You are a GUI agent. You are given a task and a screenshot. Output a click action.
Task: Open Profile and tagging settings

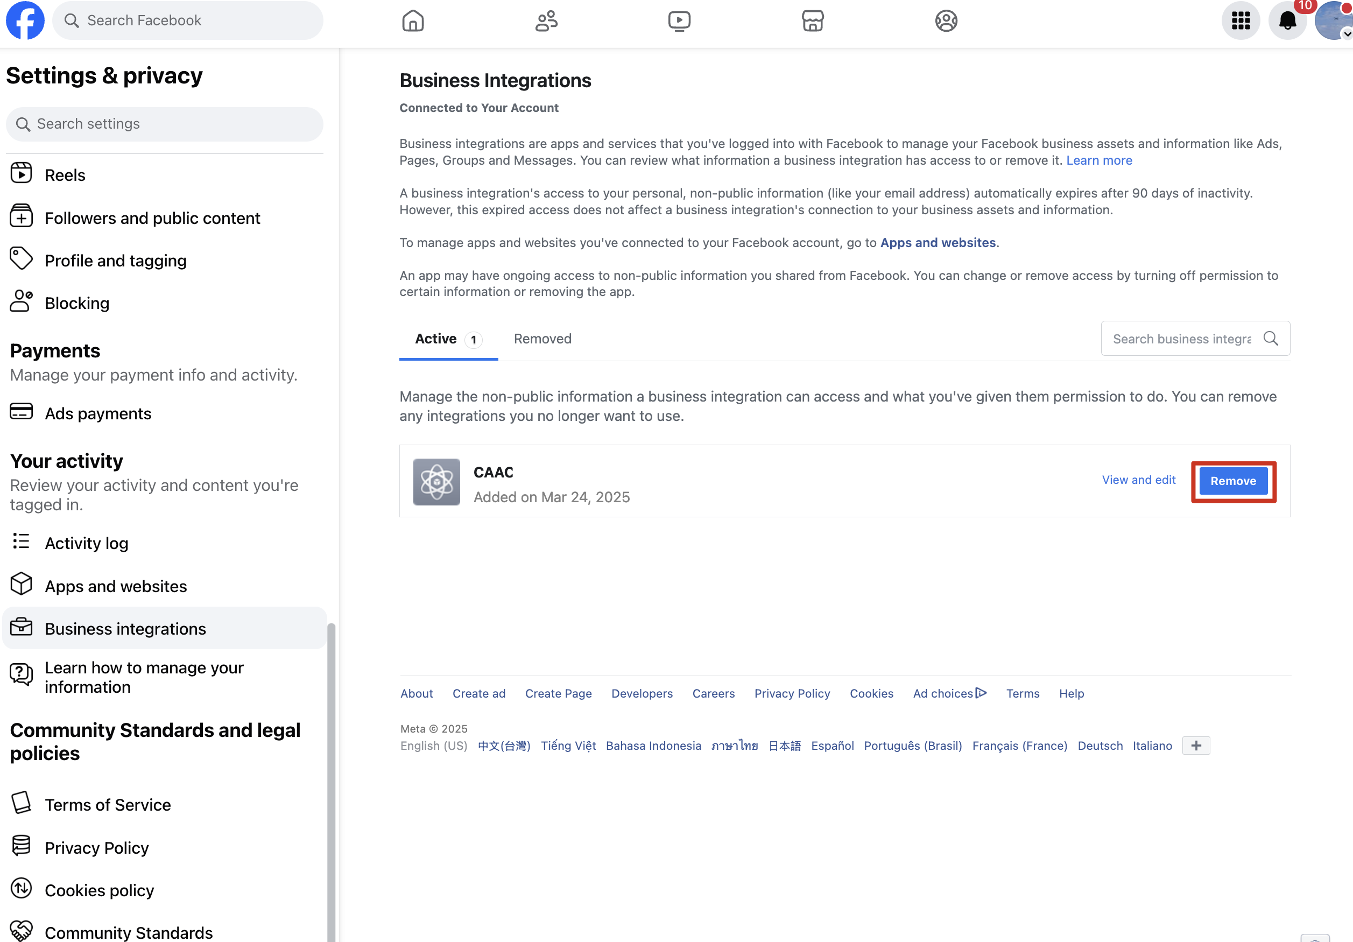[164, 261]
